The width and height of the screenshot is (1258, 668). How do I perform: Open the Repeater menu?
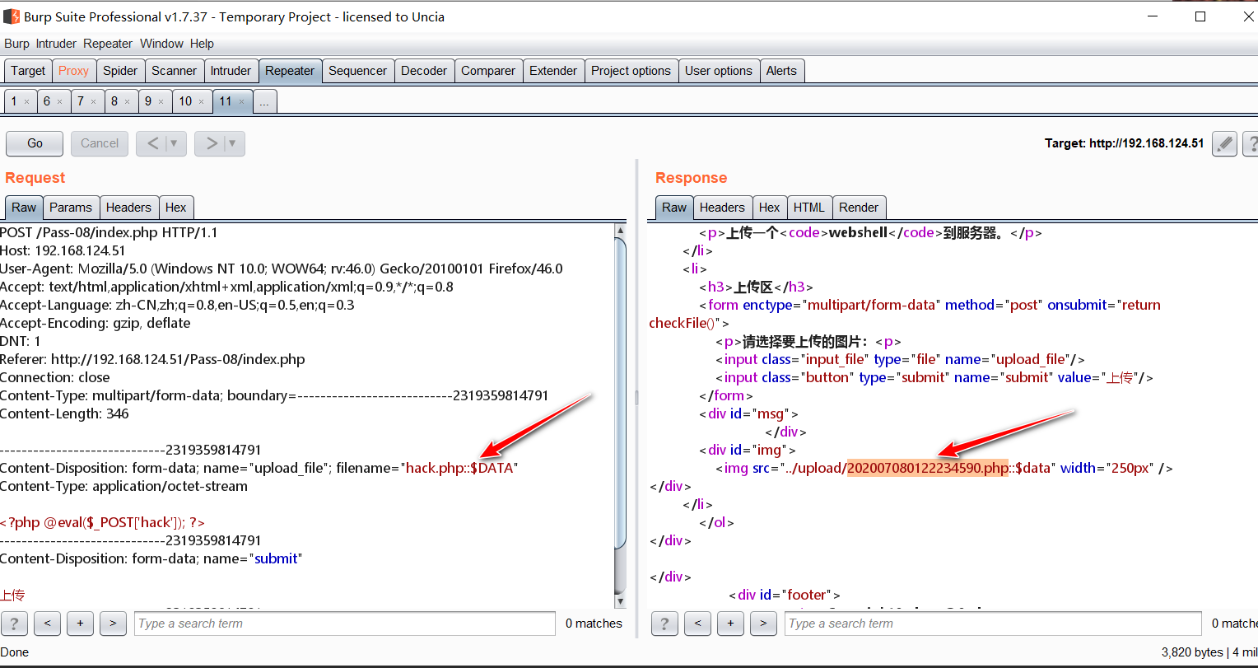point(108,44)
